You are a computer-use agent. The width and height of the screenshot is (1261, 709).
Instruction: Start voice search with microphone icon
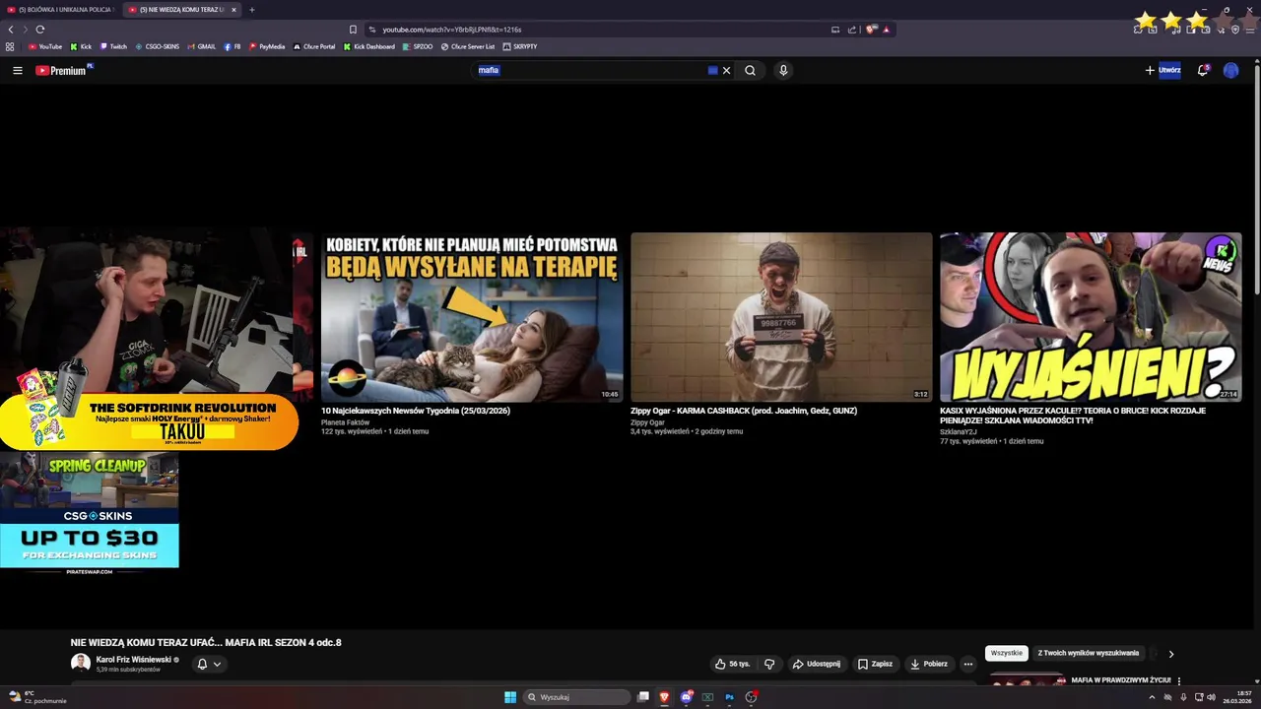tap(783, 70)
